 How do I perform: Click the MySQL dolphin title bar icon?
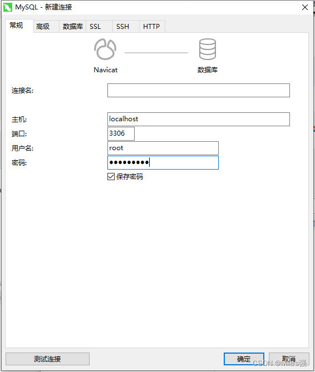tap(8, 7)
